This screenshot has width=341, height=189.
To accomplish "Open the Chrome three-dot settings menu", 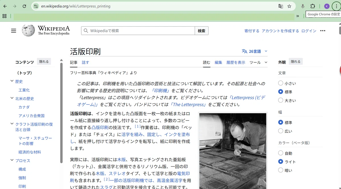I will point(336,6).
